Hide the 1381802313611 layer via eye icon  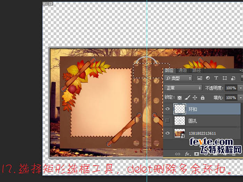(x=167, y=133)
